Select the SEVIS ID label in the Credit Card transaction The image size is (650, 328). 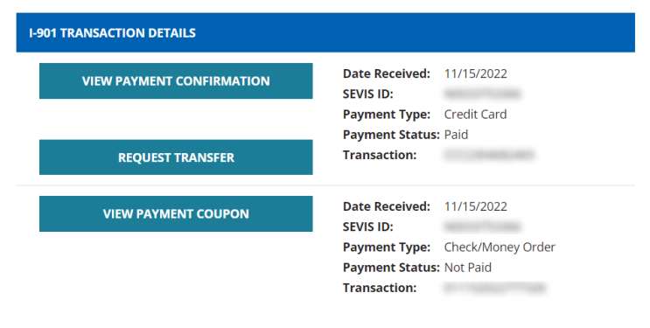click(367, 94)
